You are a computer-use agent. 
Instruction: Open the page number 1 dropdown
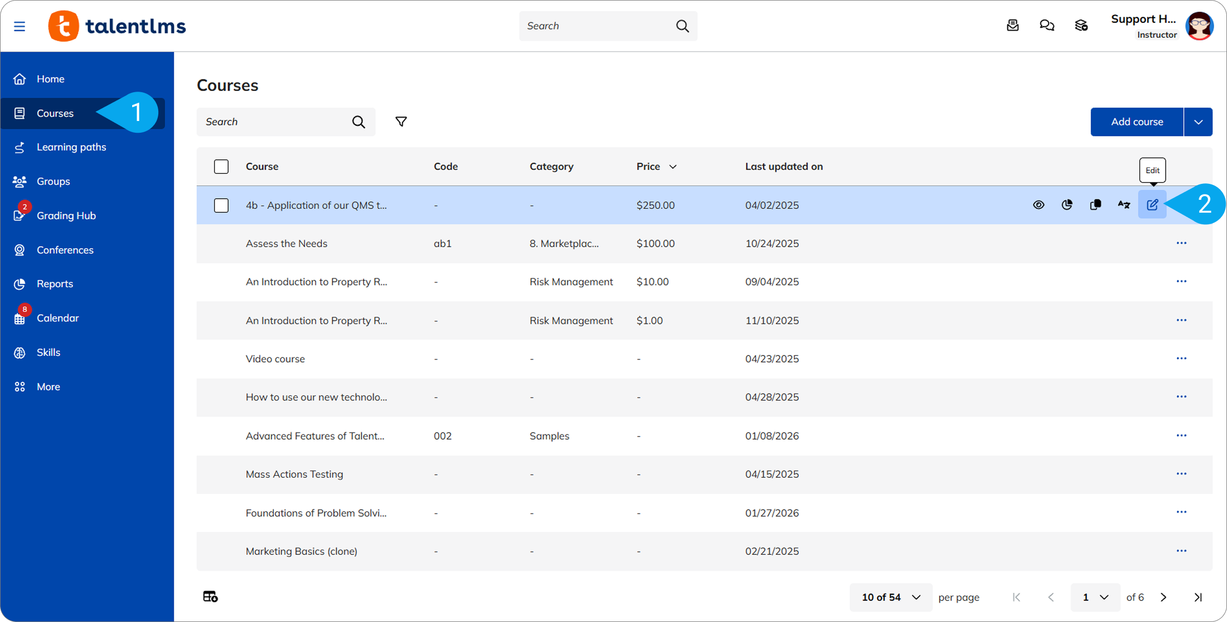pyautogui.click(x=1095, y=597)
